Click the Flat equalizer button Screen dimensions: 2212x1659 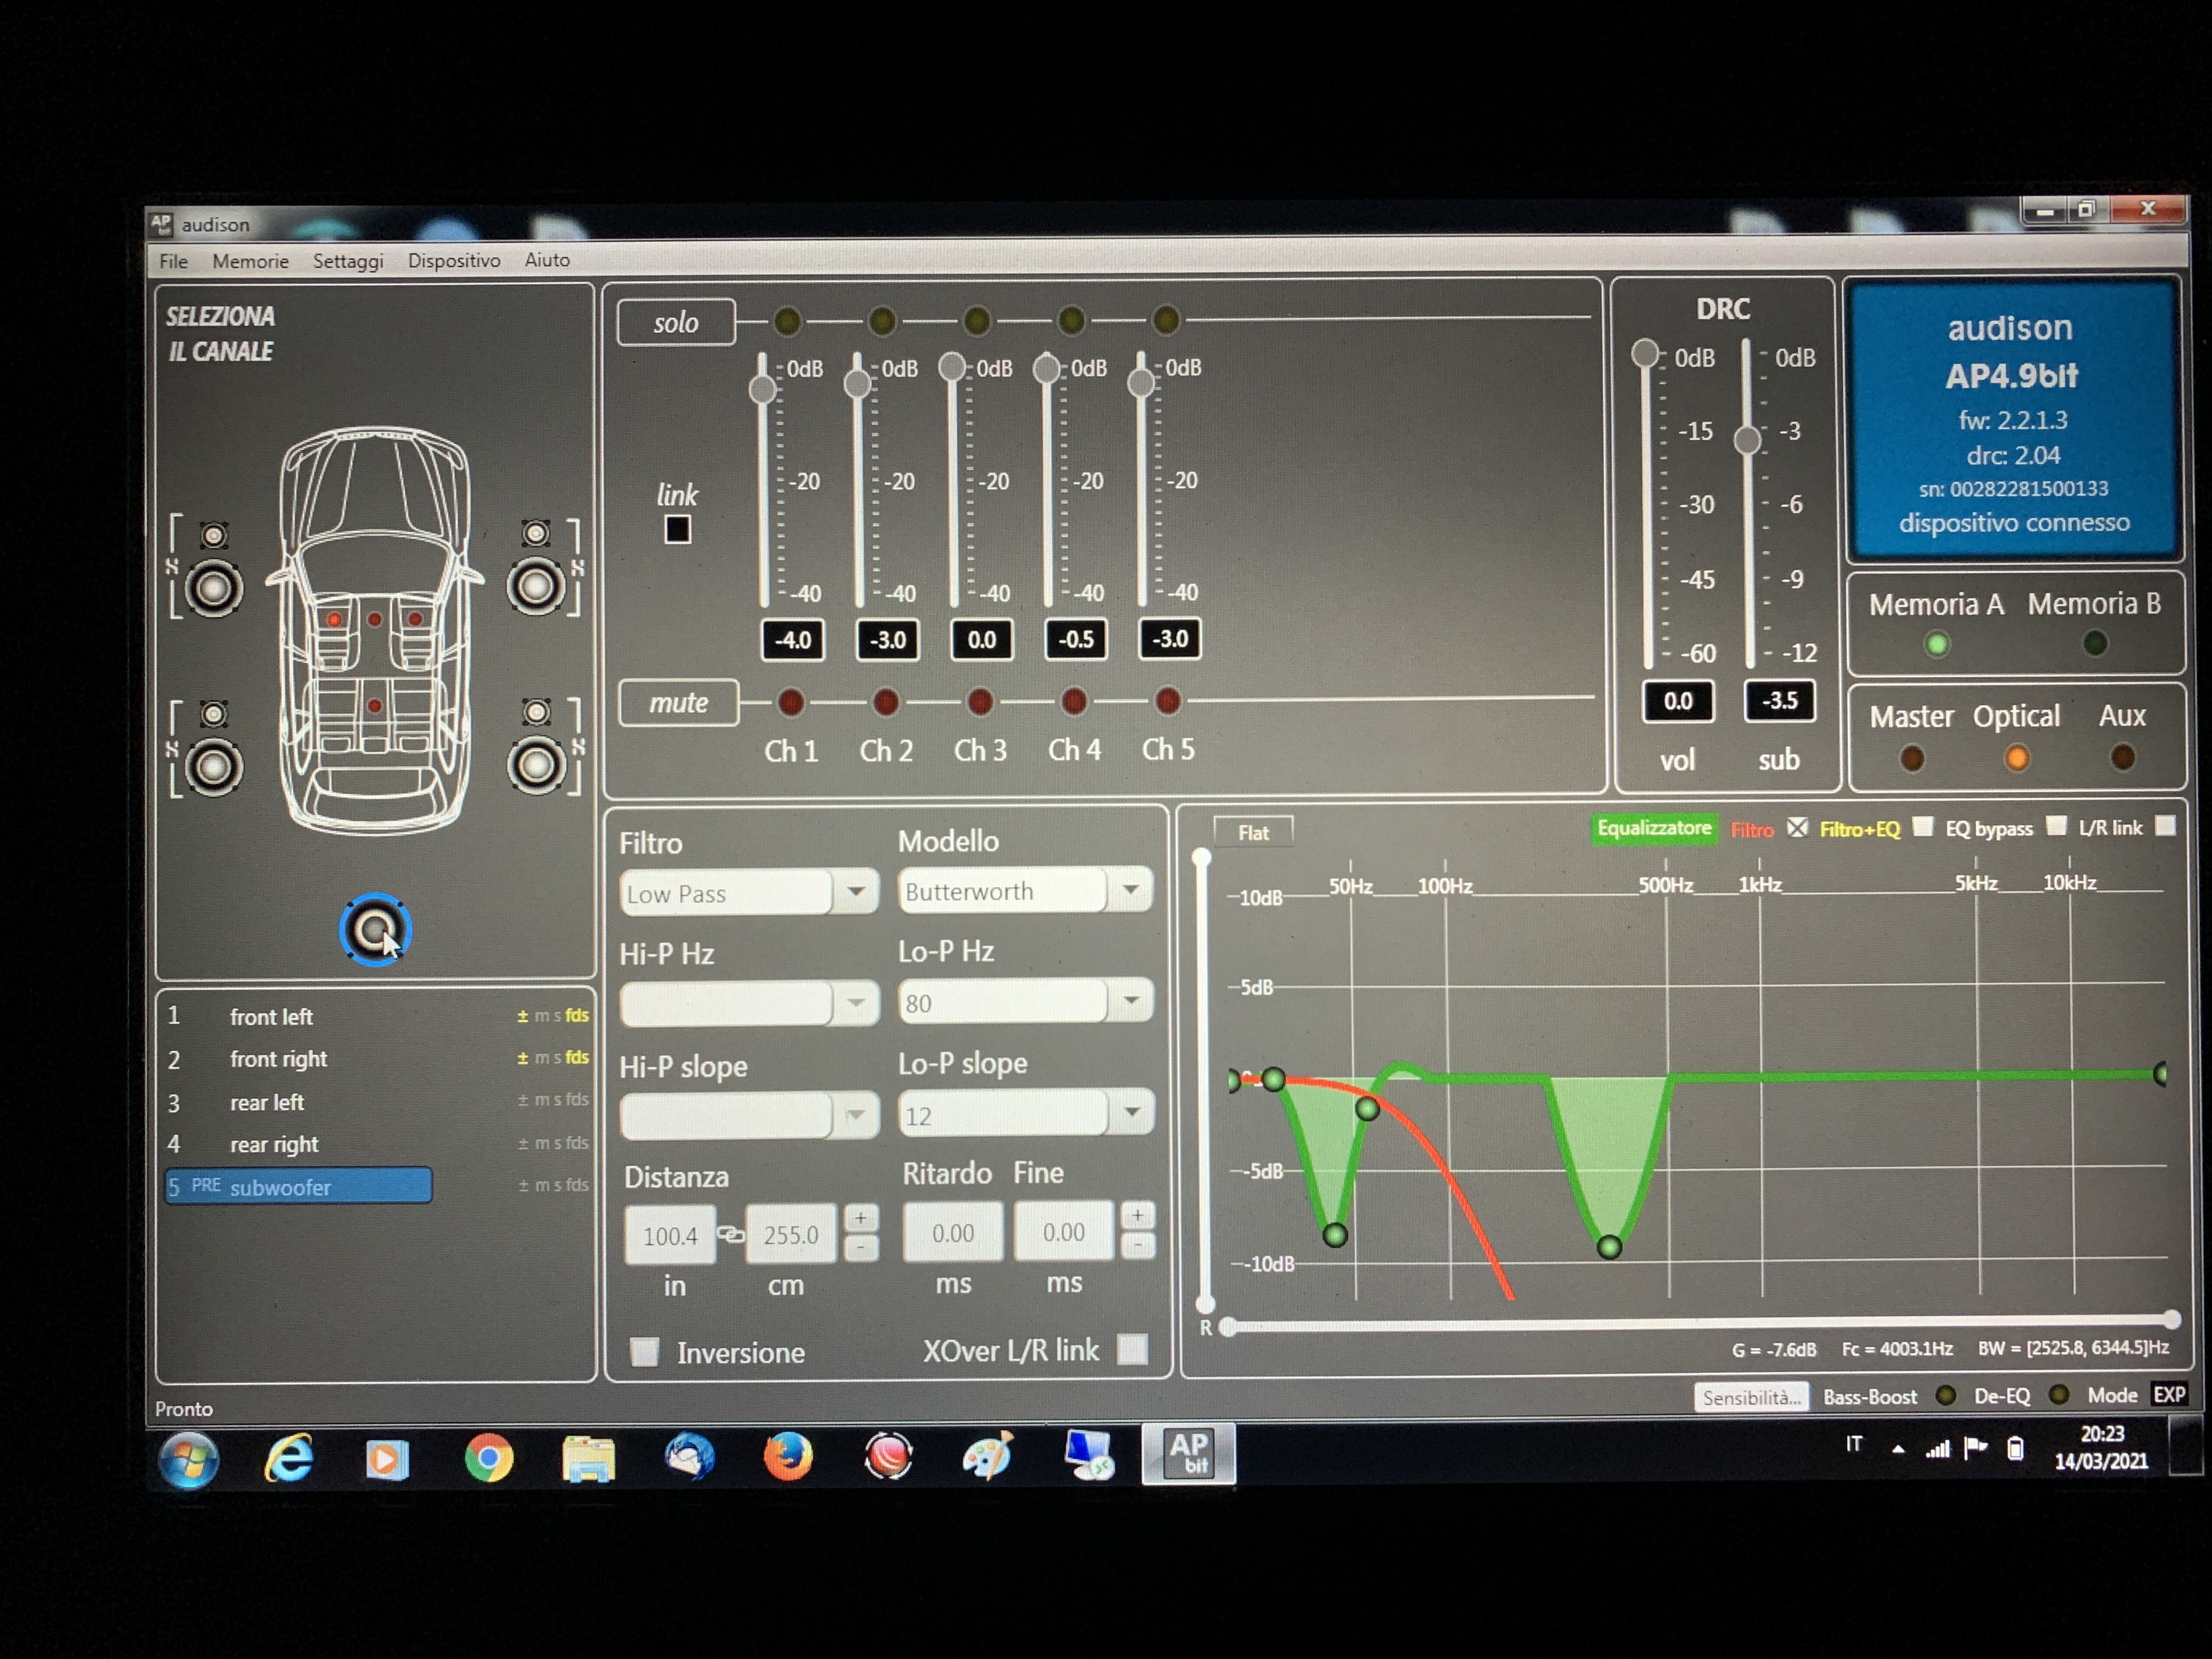[1252, 832]
